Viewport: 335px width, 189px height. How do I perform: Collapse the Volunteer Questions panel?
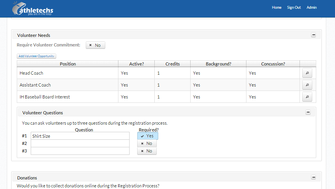[x=308, y=112]
